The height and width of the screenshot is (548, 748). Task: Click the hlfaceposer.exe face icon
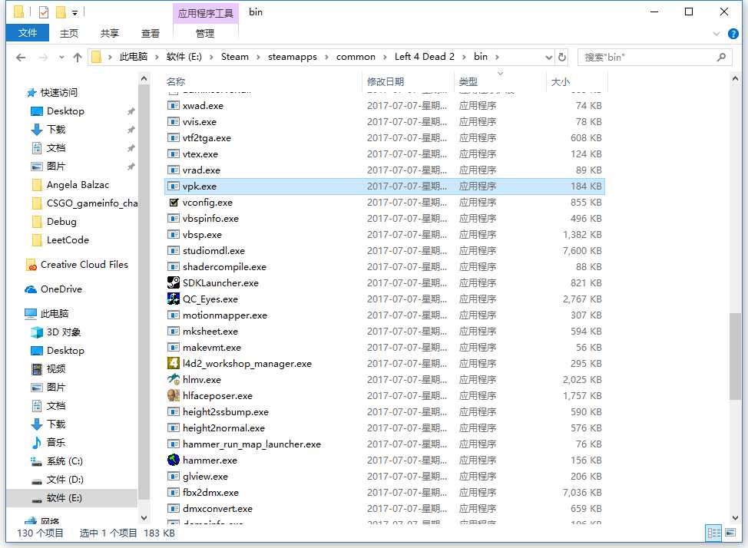point(173,396)
